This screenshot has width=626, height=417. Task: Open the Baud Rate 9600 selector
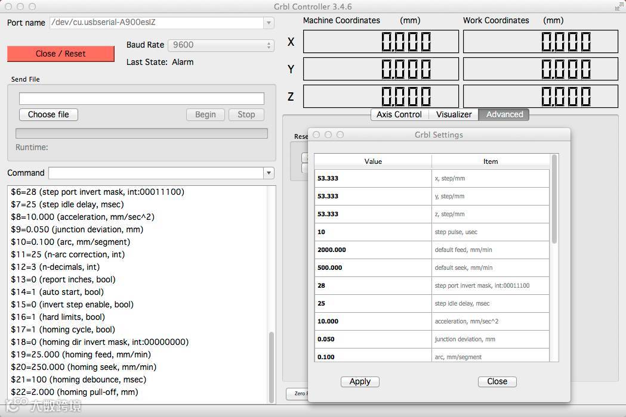pyautogui.click(x=221, y=45)
